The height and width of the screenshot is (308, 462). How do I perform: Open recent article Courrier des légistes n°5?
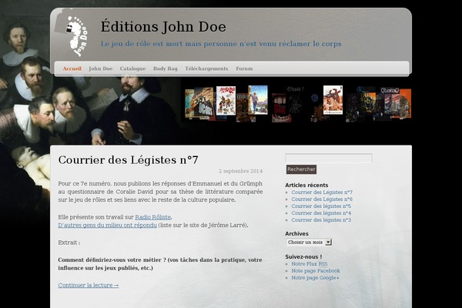(321, 206)
